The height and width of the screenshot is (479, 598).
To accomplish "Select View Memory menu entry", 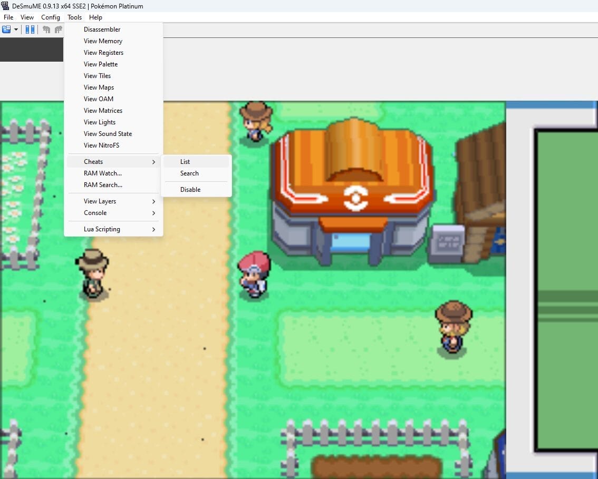I will click(x=103, y=41).
